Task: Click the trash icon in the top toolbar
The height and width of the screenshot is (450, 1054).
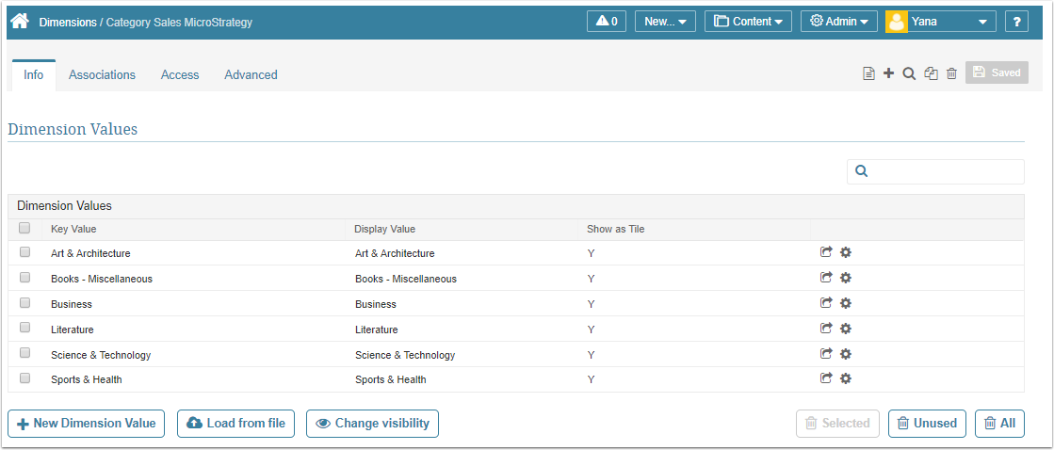Action: coord(951,73)
